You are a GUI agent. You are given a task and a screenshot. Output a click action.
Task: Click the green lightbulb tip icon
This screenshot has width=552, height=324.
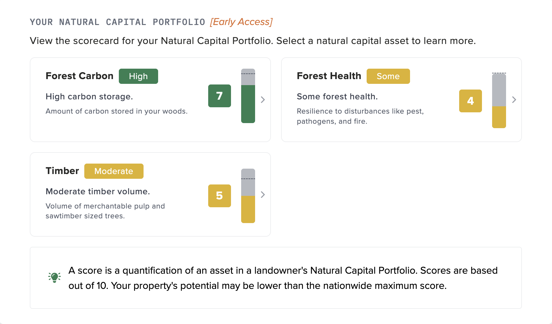tap(54, 277)
